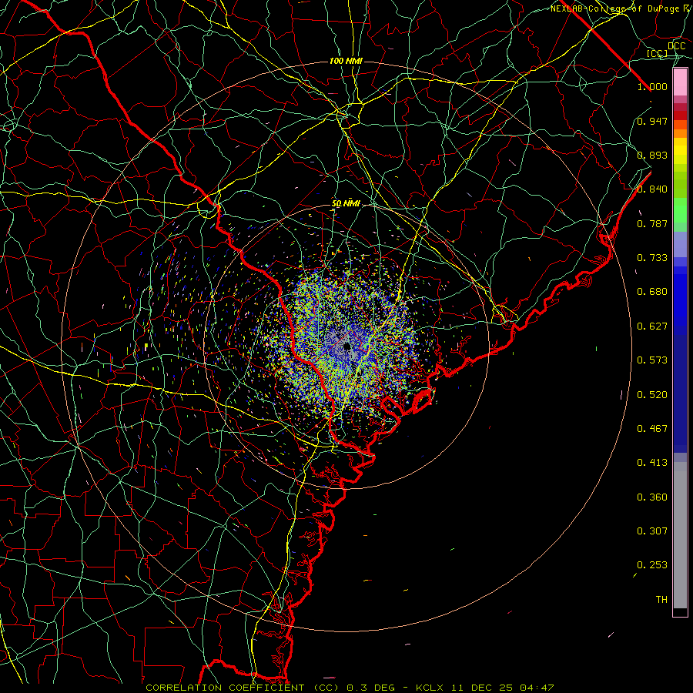Click the 0.413 scale value

[x=652, y=463]
